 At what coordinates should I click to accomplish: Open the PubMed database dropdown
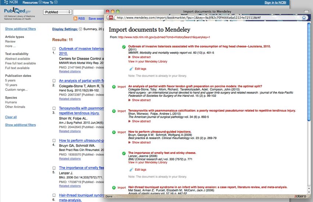[57, 12]
